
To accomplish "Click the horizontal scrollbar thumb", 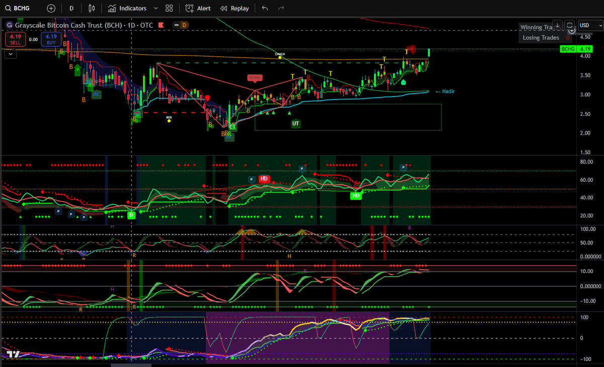I will coord(131,365).
